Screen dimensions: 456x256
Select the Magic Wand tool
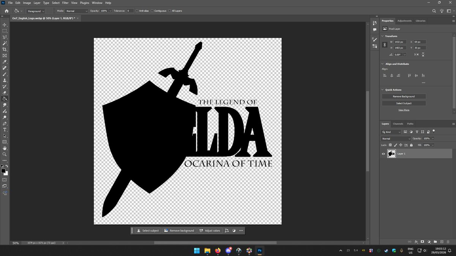[5, 43]
